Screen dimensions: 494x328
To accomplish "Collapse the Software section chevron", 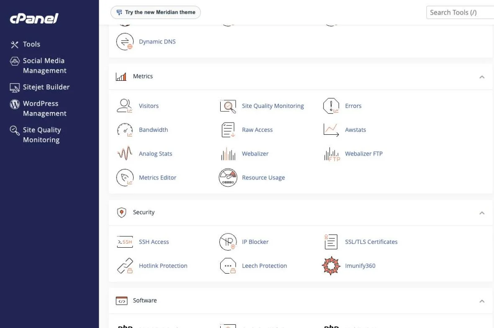I will [482, 301].
